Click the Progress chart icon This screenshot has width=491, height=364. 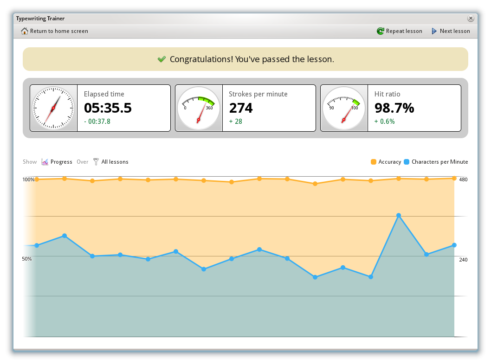(45, 162)
